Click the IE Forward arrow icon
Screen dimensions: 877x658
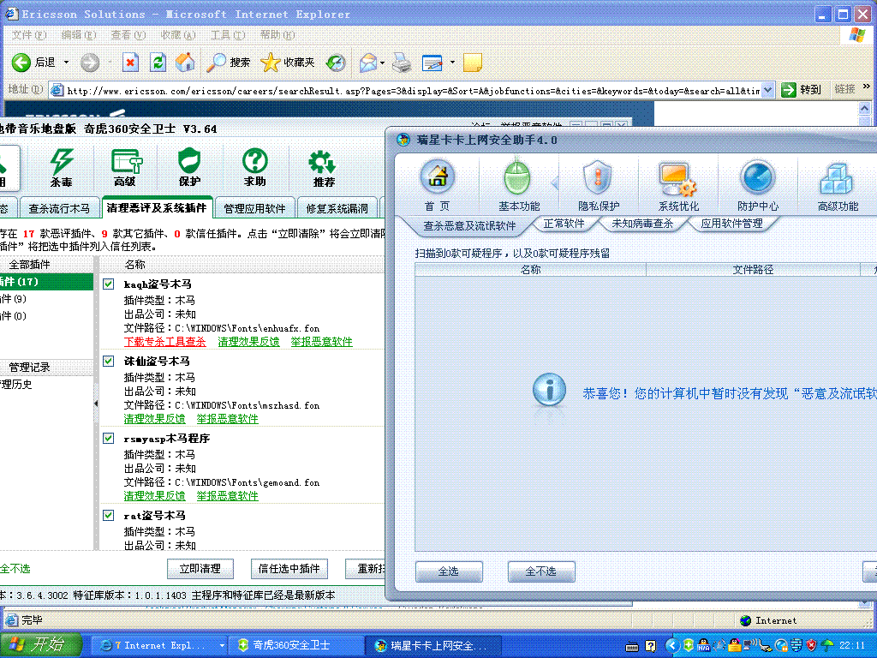(89, 62)
